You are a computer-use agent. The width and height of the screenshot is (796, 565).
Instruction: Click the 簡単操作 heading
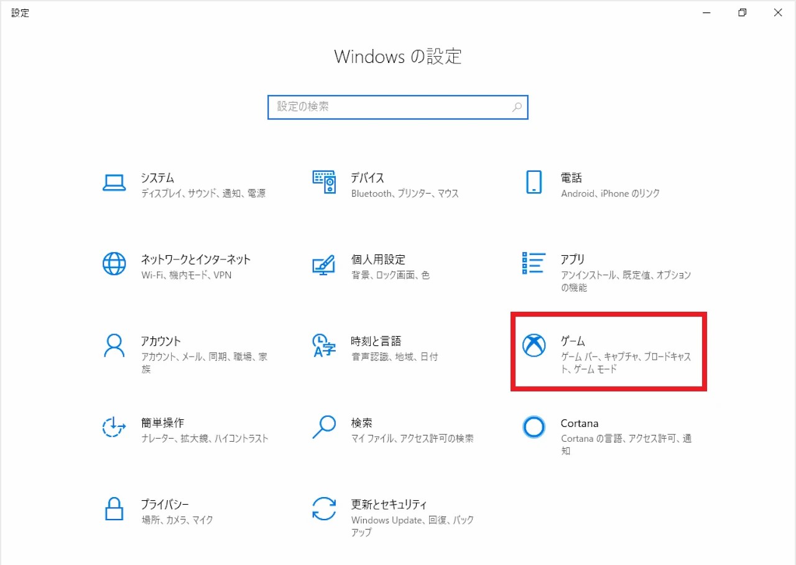point(162,423)
